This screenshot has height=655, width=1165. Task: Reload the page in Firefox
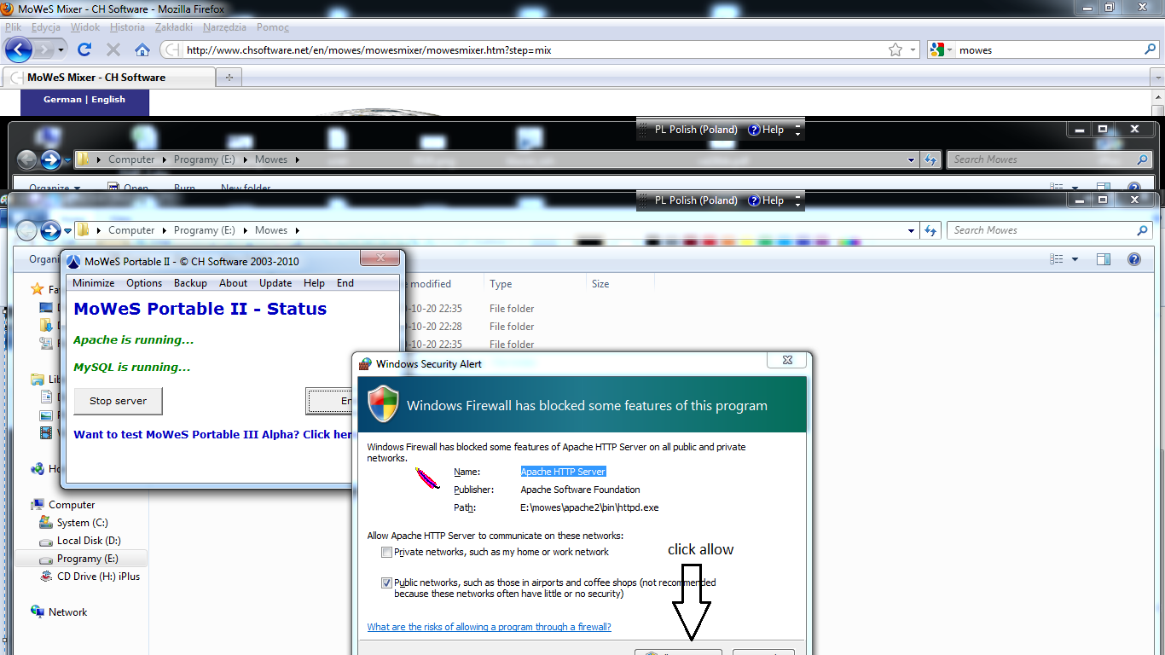(84, 49)
